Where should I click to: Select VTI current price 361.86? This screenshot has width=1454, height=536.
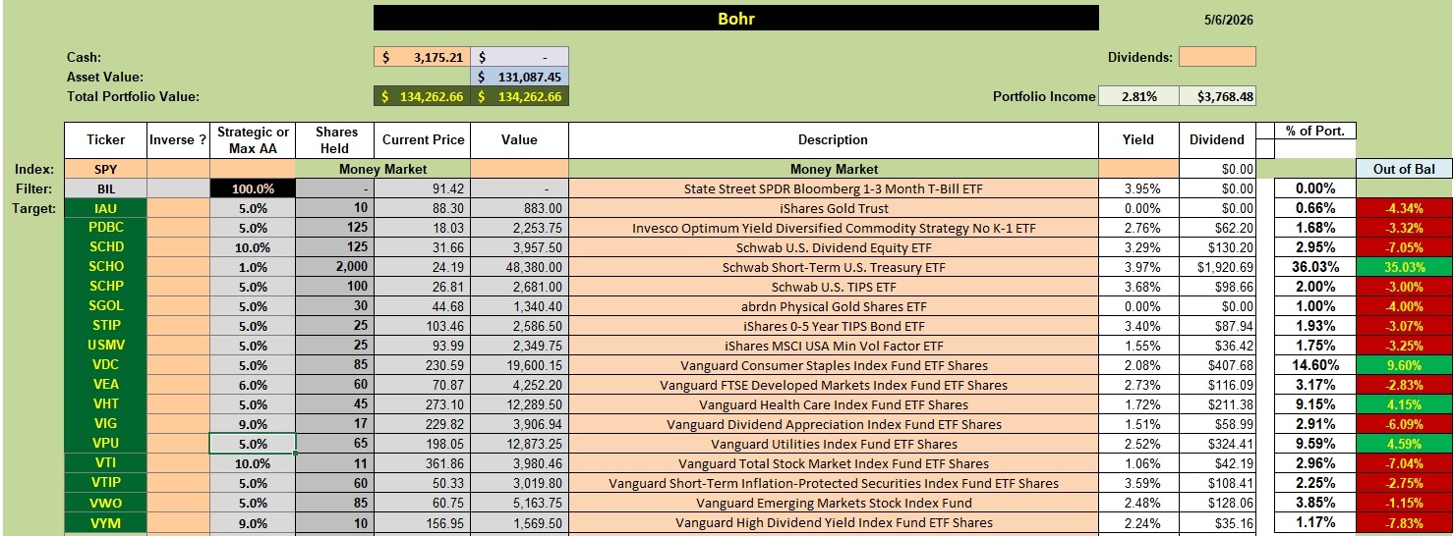pyautogui.click(x=423, y=463)
